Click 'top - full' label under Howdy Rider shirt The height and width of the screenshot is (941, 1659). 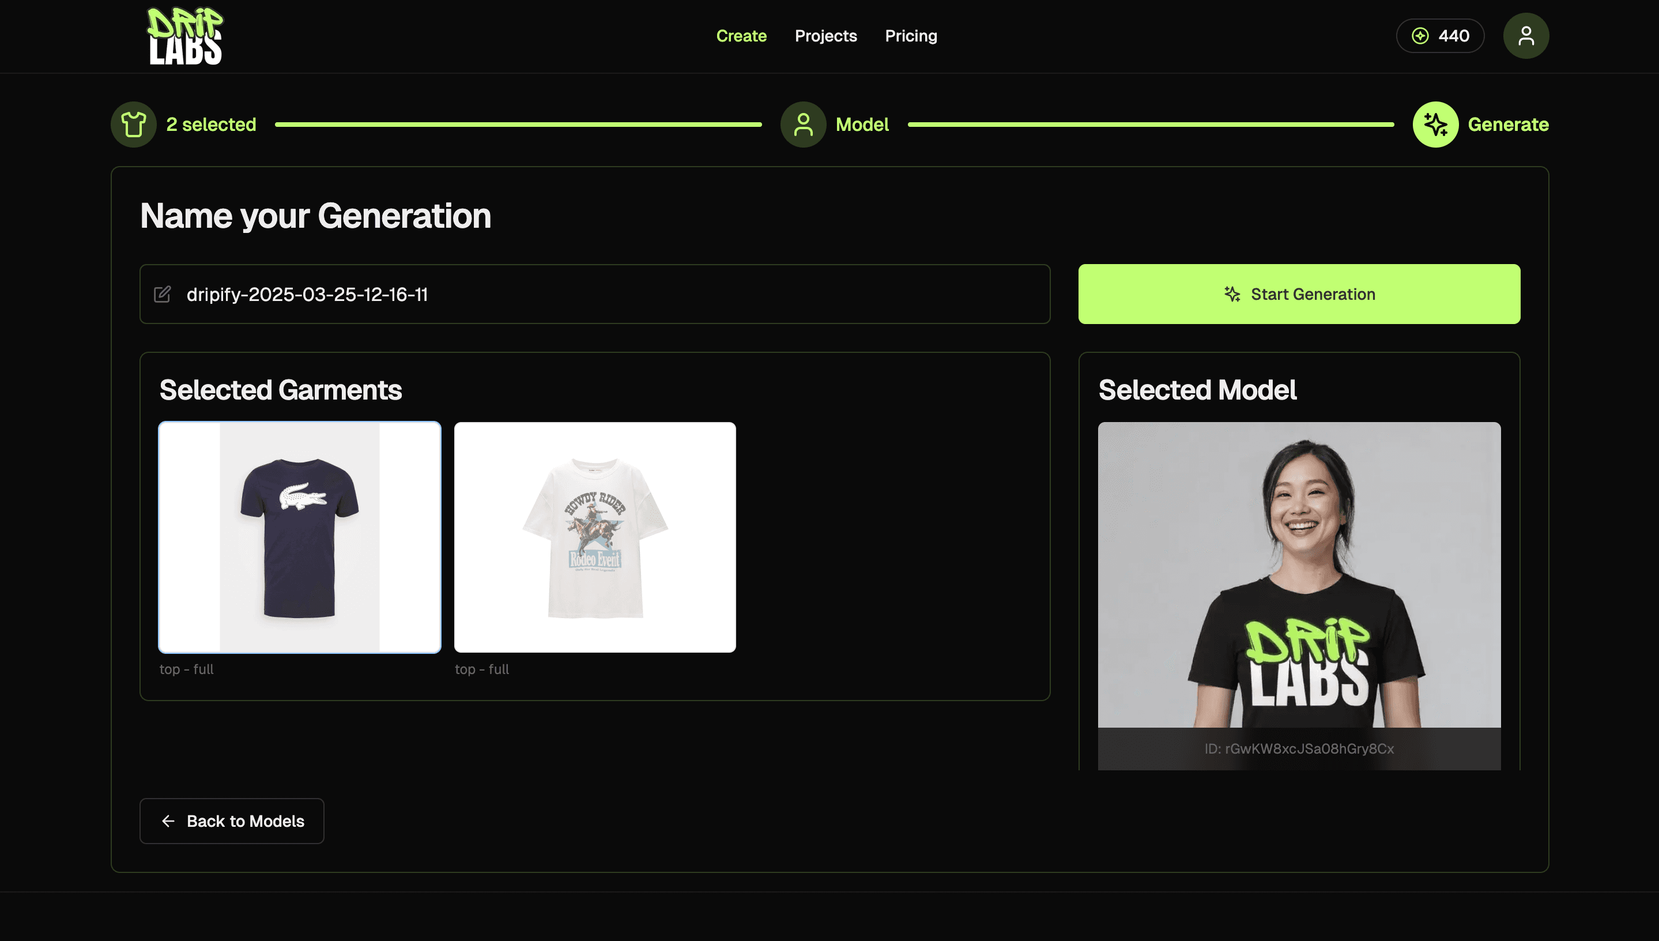tap(481, 669)
